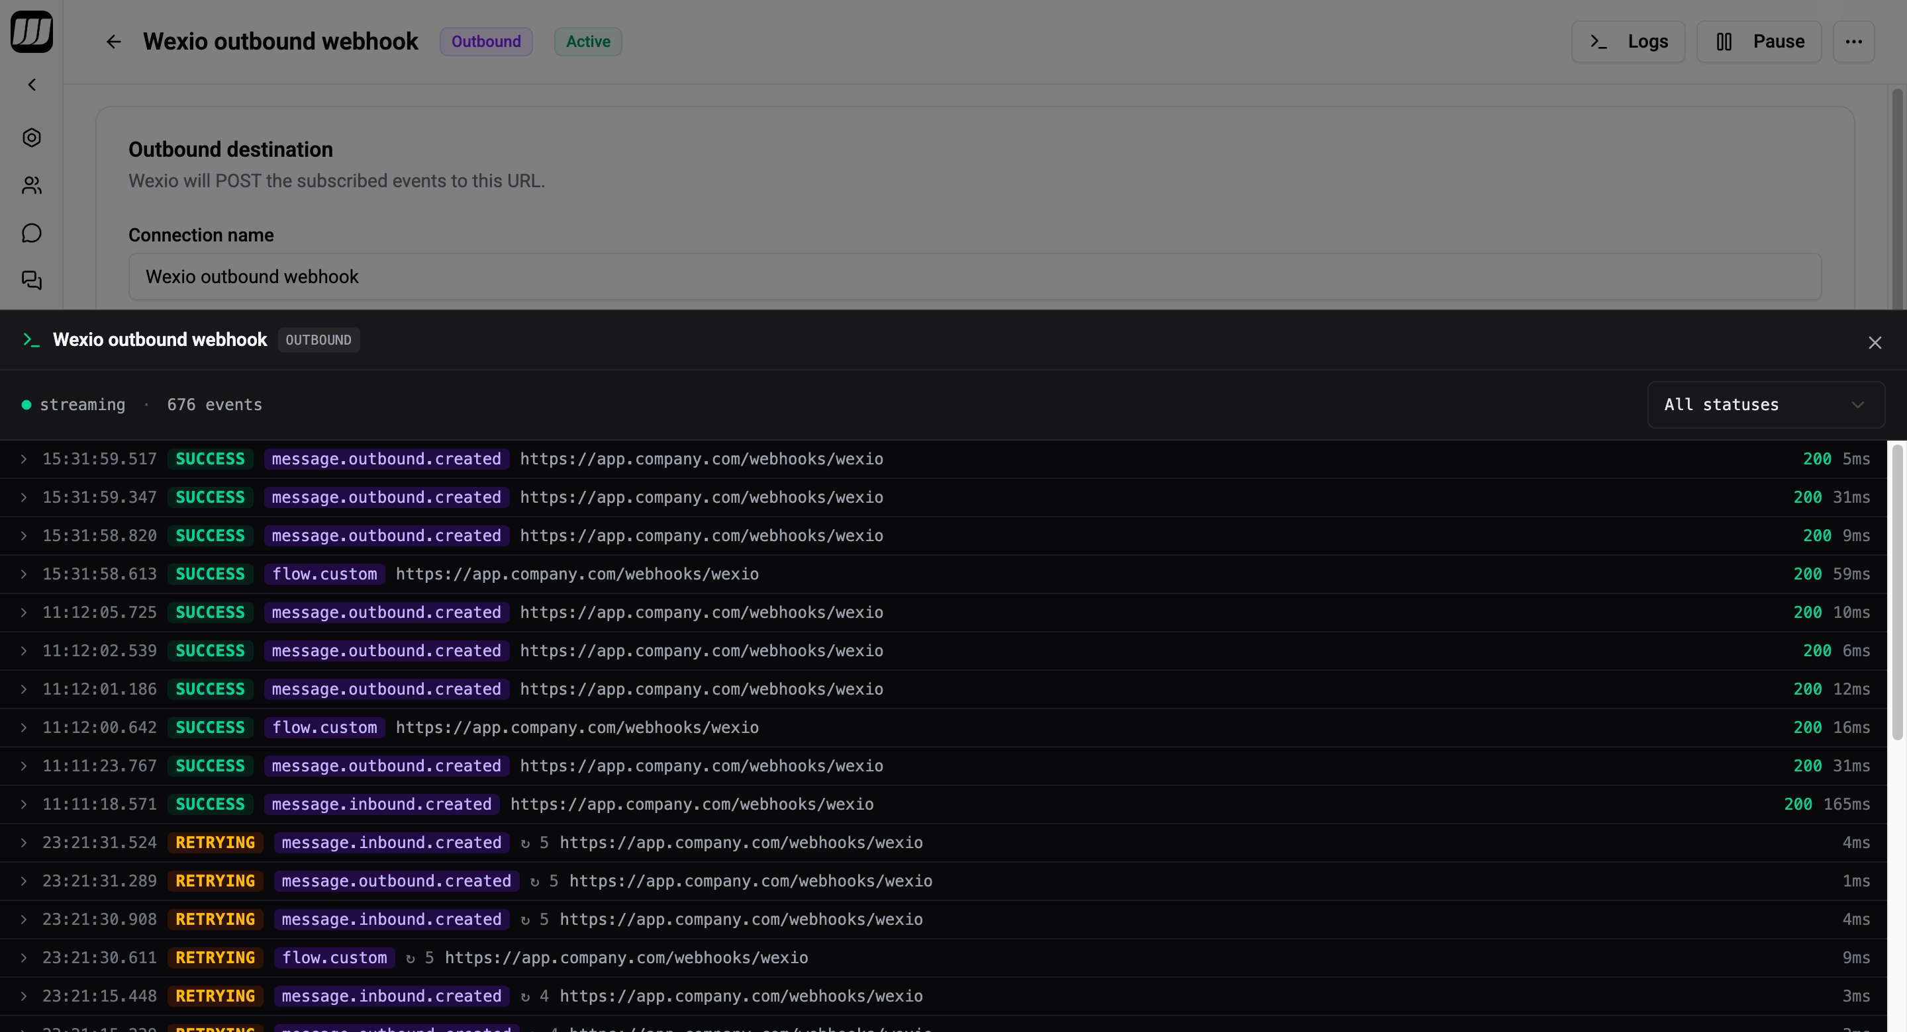
Task: Close the logs panel with the X
Action: click(x=1875, y=343)
